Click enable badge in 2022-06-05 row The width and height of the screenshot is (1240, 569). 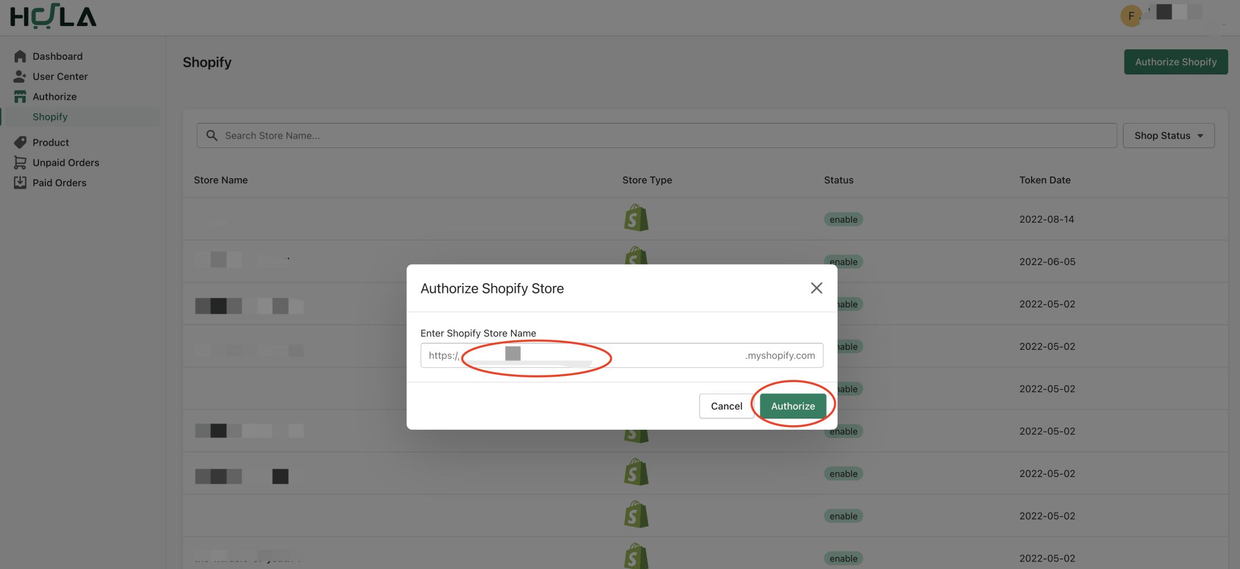tap(843, 262)
